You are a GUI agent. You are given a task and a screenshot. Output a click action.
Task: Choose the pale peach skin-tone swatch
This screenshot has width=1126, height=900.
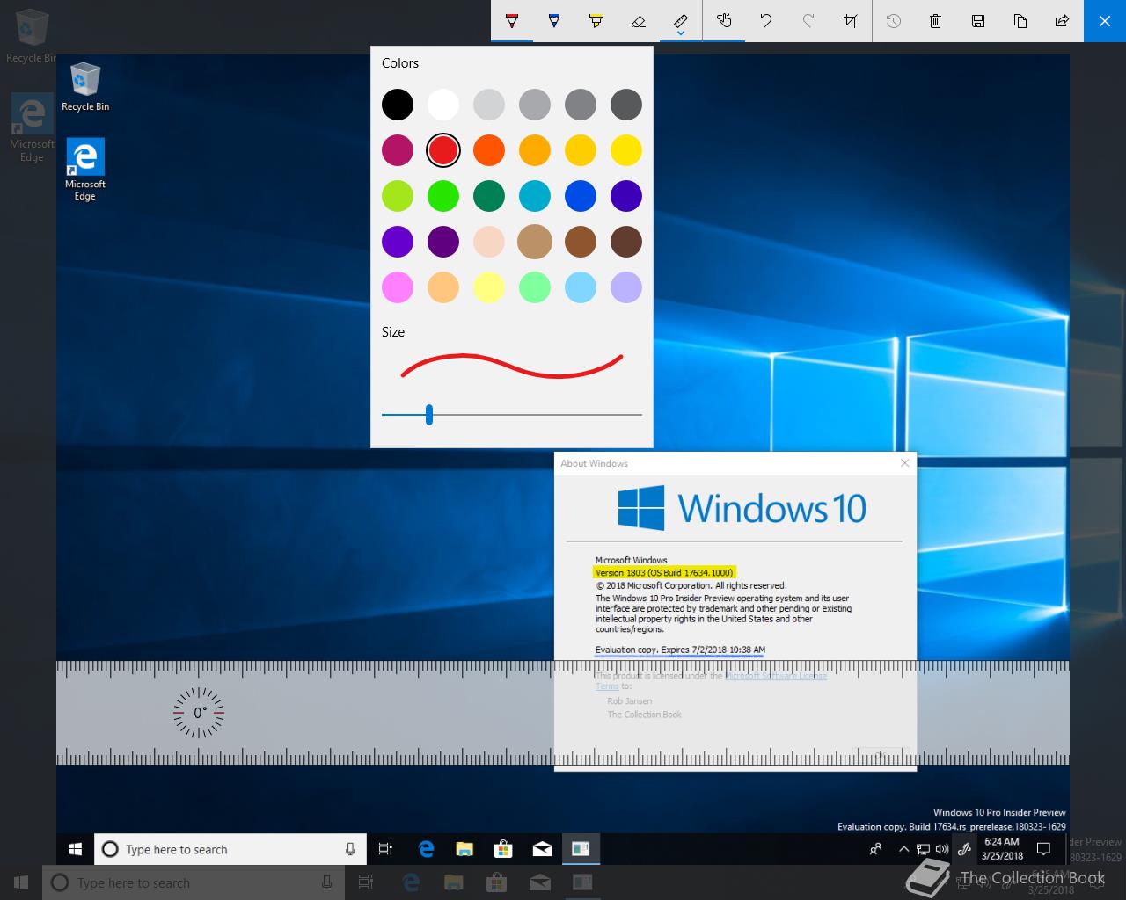point(489,242)
